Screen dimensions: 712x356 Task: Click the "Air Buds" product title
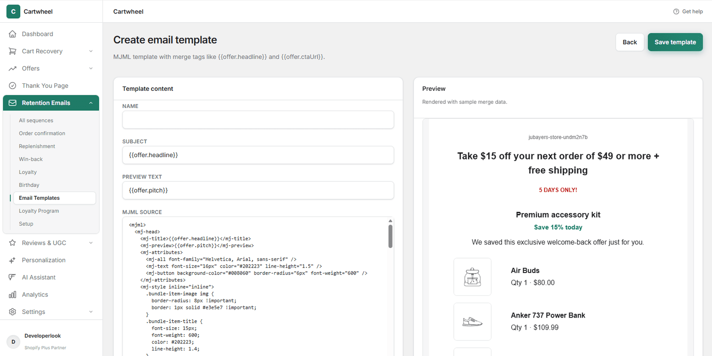click(x=525, y=271)
